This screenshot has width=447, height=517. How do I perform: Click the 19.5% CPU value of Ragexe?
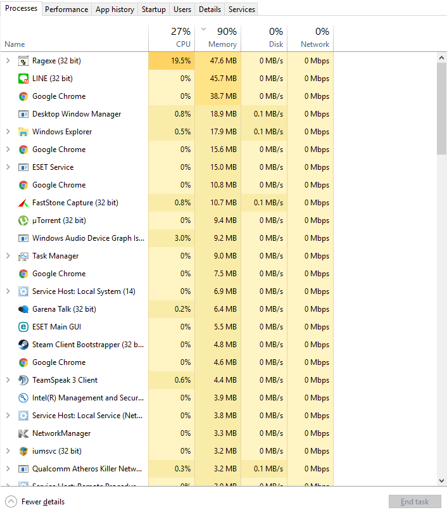click(x=172, y=61)
